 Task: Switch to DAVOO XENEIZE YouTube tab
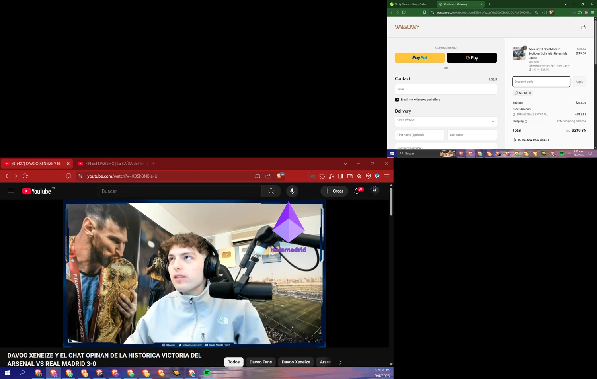click(x=37, y=164)
